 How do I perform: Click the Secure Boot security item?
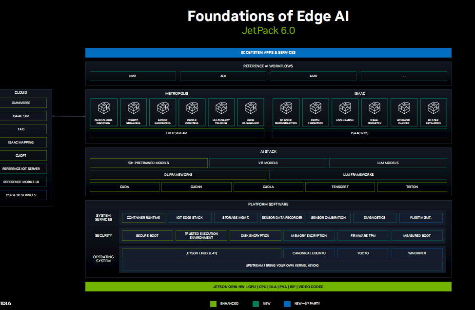(x=147, y=235)
